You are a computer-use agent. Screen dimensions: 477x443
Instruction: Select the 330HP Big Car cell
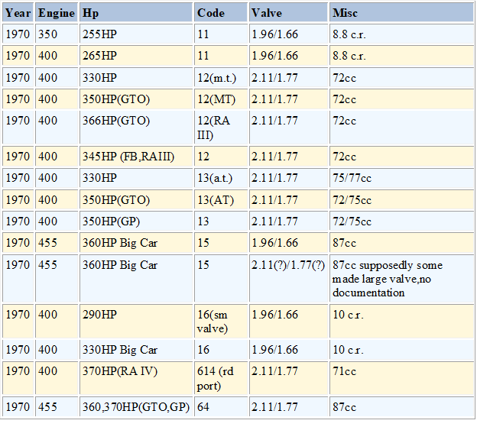[136, 350]
